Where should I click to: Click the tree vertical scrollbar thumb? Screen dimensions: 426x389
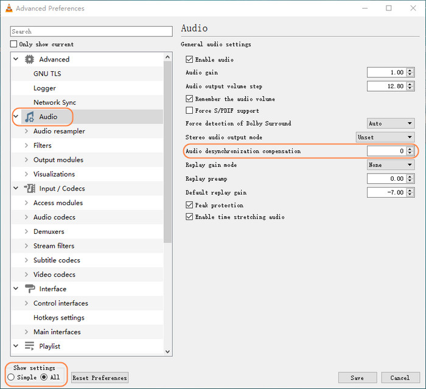click(167, 152)
